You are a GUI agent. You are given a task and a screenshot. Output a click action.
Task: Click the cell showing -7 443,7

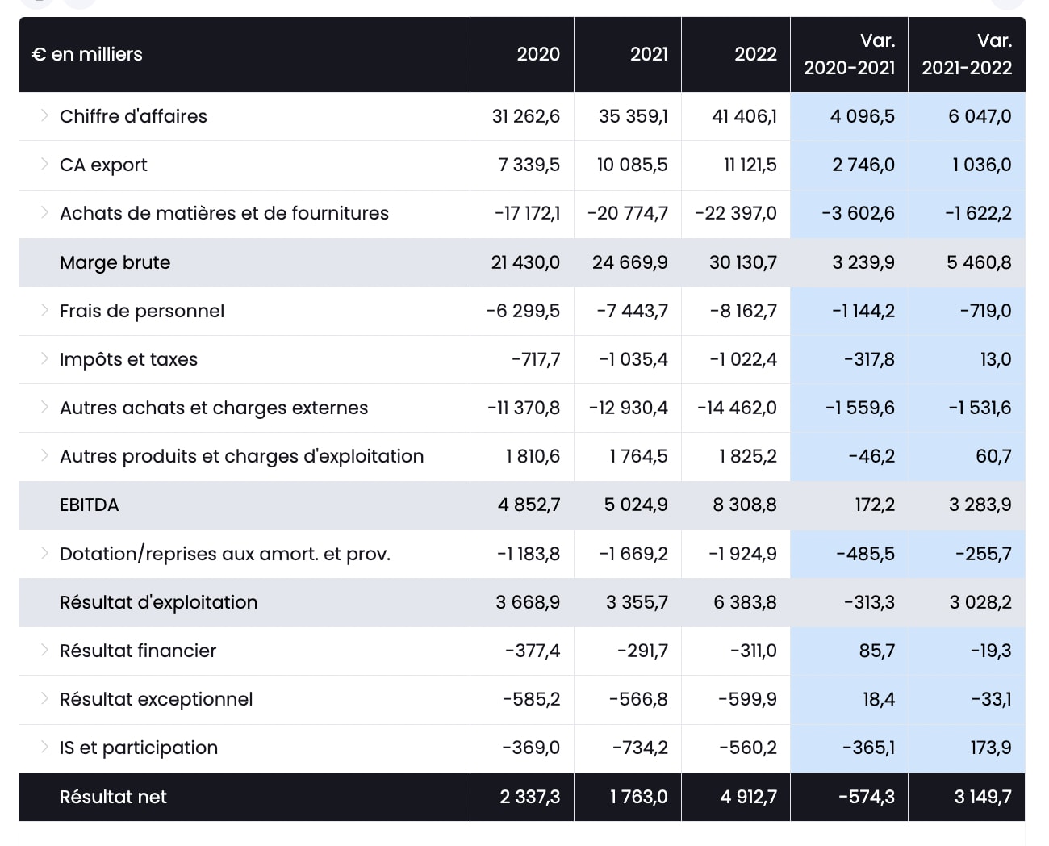(632, 311)
